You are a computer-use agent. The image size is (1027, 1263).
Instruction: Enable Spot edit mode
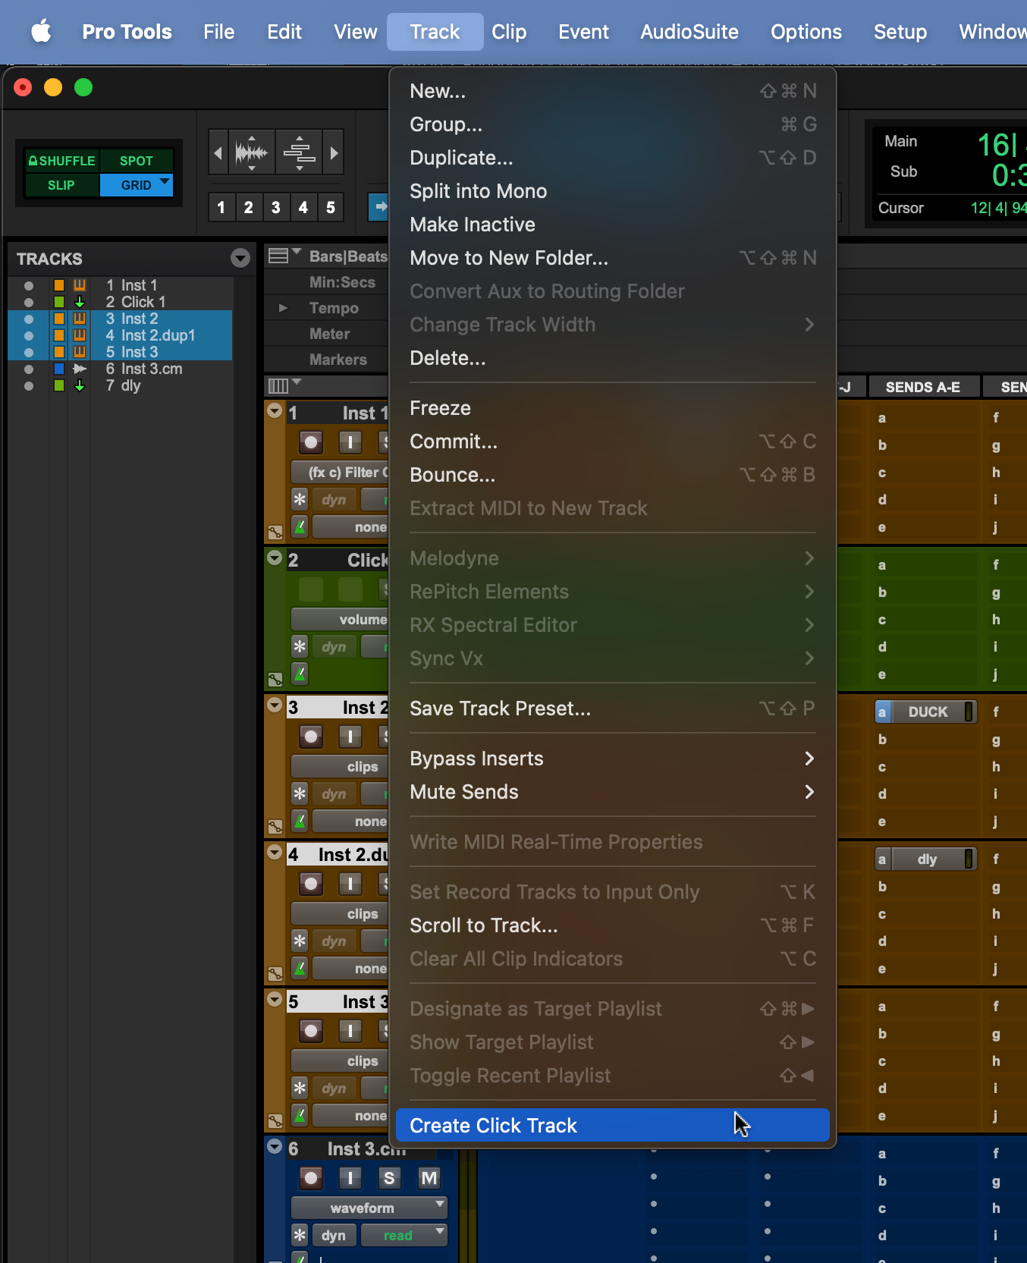137,161
